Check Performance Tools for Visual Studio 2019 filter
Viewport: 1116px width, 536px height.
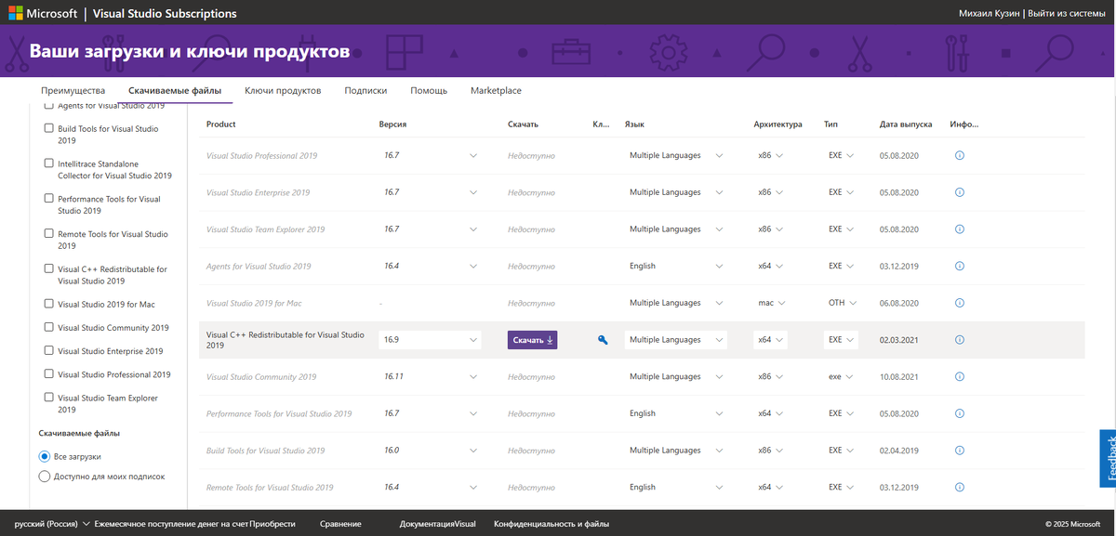[x=48, y=199]
